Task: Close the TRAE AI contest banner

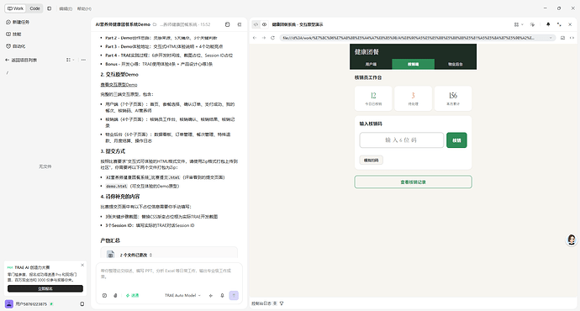Action: (x=82, y=265)
